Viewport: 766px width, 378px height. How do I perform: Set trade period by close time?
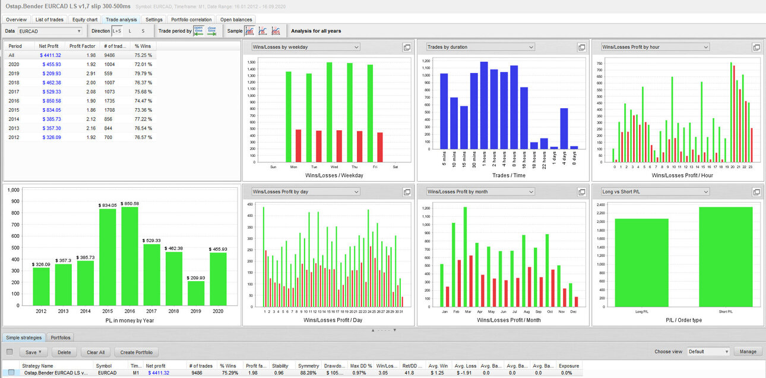tap(211, 31)
